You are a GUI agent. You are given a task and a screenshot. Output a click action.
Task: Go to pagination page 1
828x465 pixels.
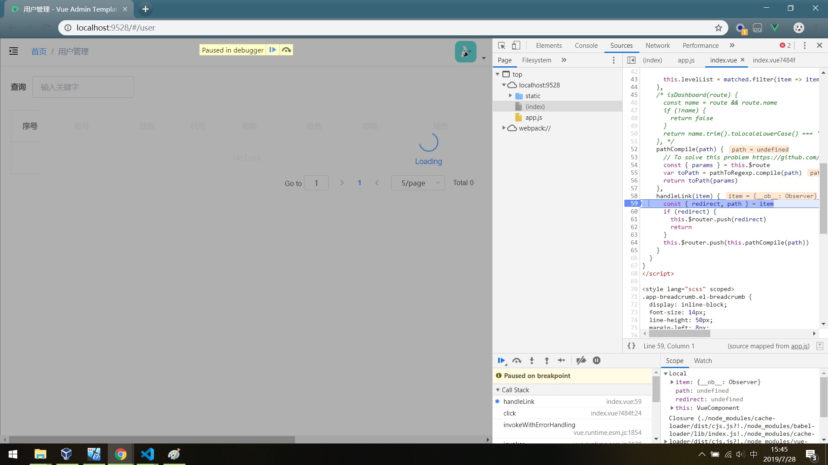pos(359,183)
